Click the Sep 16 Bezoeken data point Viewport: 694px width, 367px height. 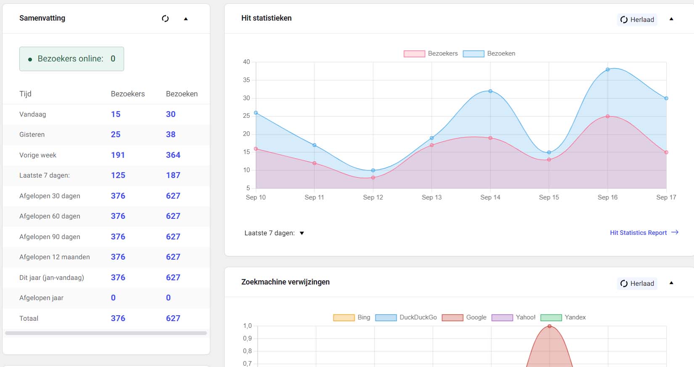(x=608, y=69)
